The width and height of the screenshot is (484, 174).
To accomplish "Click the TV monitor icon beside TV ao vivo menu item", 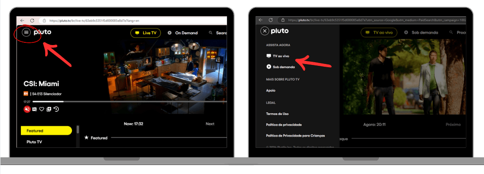I will coord(269,56).
